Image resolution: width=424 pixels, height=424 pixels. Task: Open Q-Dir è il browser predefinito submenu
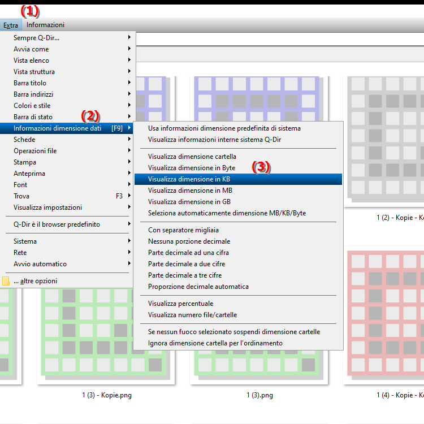coord(67,224)
